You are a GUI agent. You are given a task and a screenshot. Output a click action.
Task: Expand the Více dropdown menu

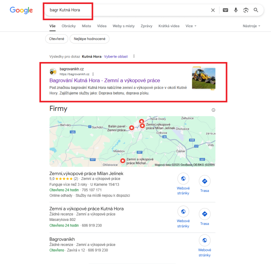191,26
